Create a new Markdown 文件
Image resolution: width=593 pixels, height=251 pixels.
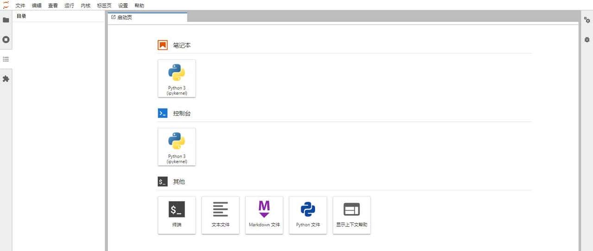pos(264,215)
